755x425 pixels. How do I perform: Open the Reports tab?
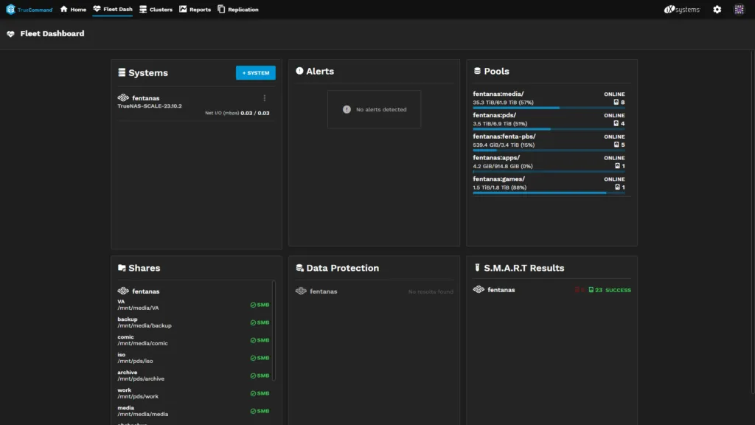(x=195, y=9)
